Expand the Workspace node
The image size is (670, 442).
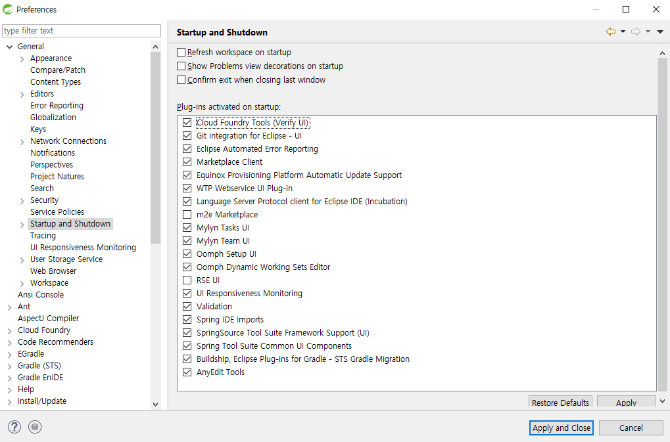[22, 283]
